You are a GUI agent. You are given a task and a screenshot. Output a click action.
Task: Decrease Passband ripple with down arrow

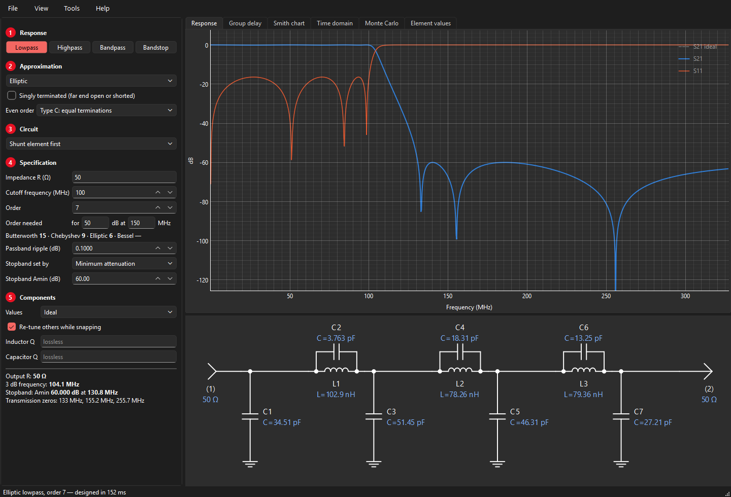click(x=170, y=248)
